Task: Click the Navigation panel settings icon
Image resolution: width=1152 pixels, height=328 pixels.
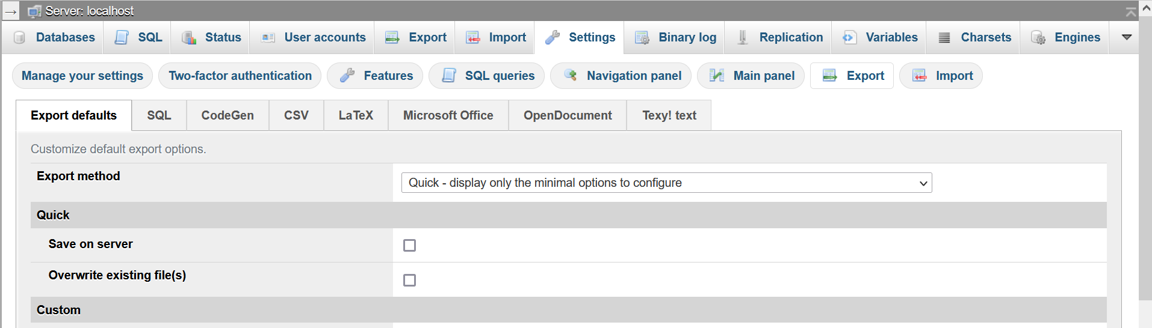Action: [570, 75]
